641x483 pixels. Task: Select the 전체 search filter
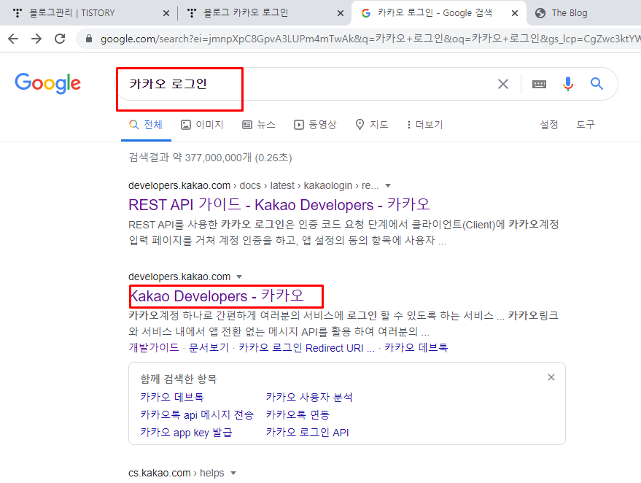pos(146,125)
